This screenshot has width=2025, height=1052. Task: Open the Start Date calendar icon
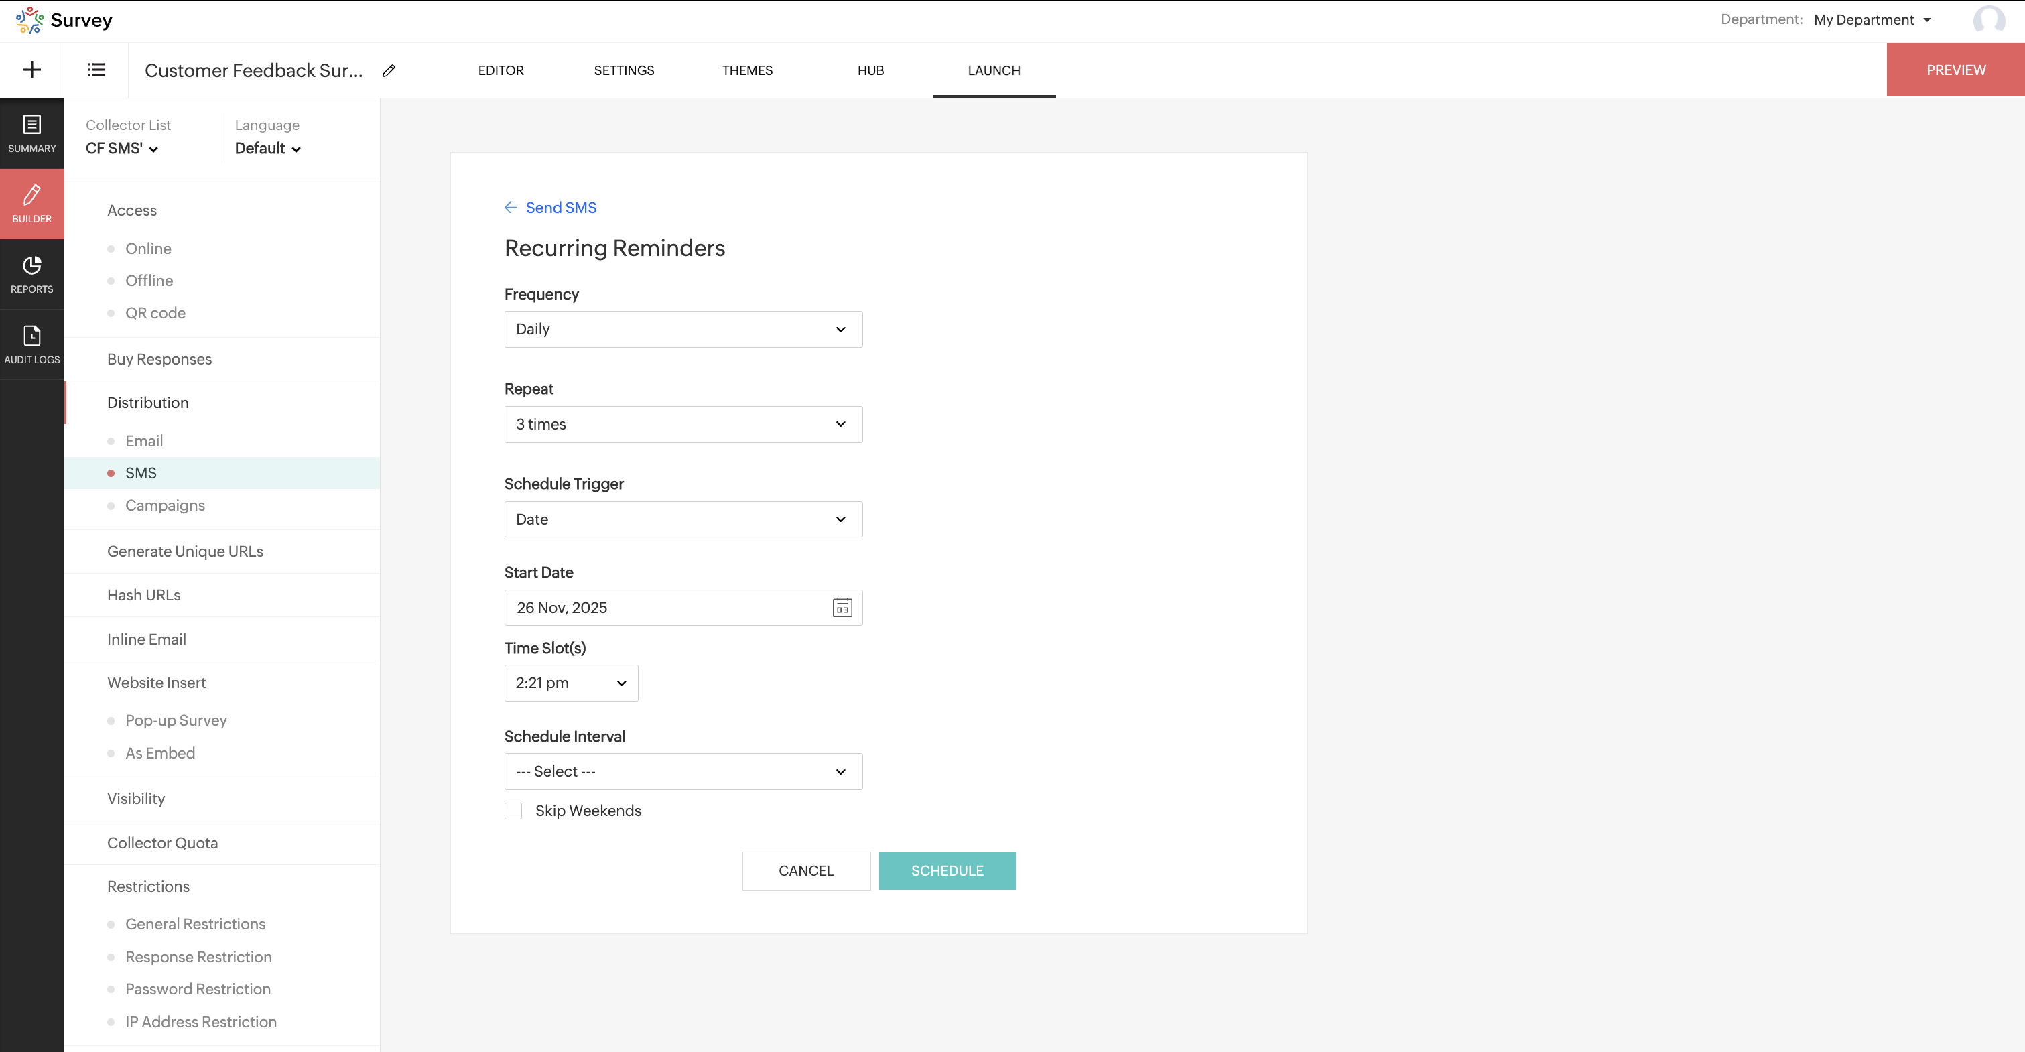coord(842,608)
